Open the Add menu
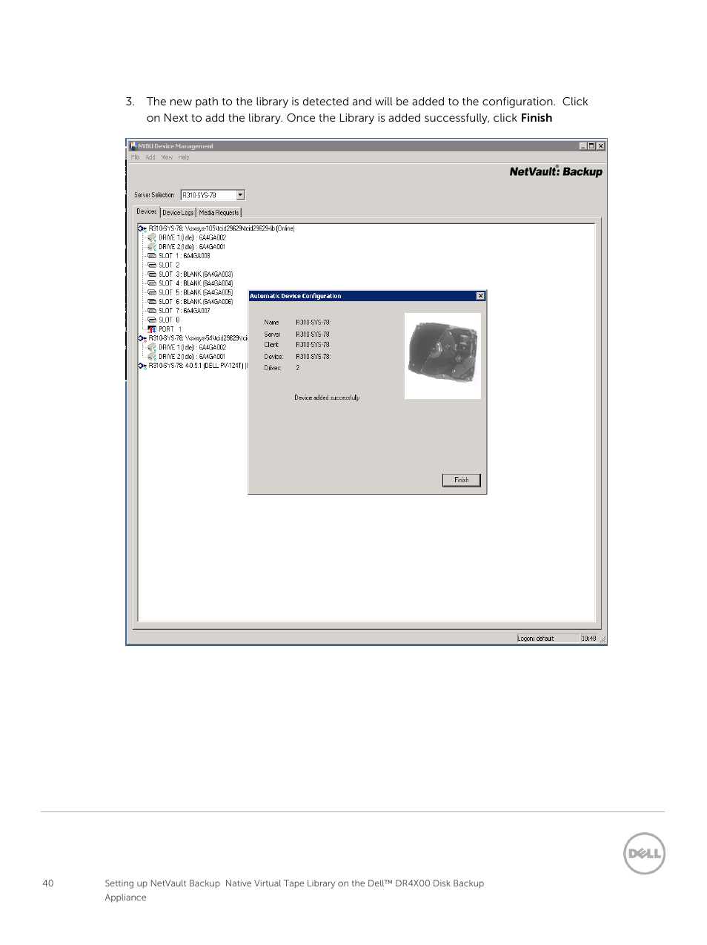 click(150, 157)
